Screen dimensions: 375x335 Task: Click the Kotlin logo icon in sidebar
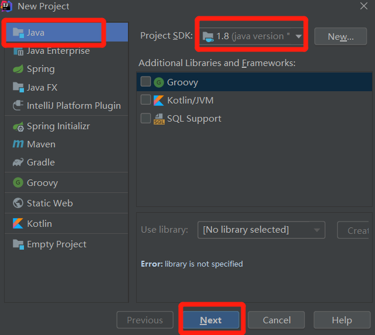pyautogui.click(x=18, y=224)
